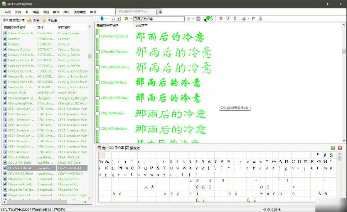Switch to the 浏览 tab
347x212 pixels.
tap(34, 20)
